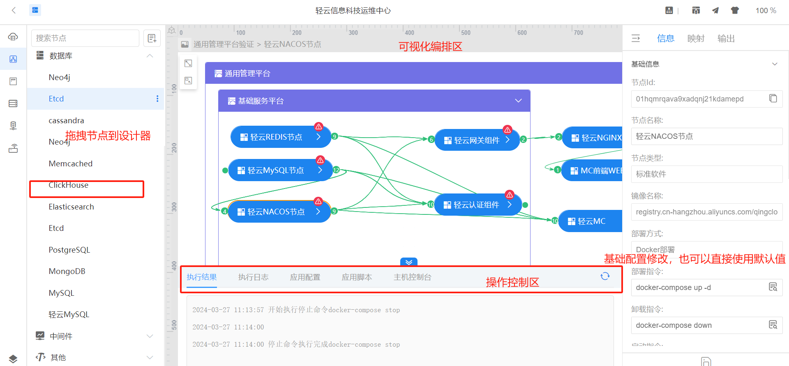Switch to the 执行结果 tab

(202, 277)
